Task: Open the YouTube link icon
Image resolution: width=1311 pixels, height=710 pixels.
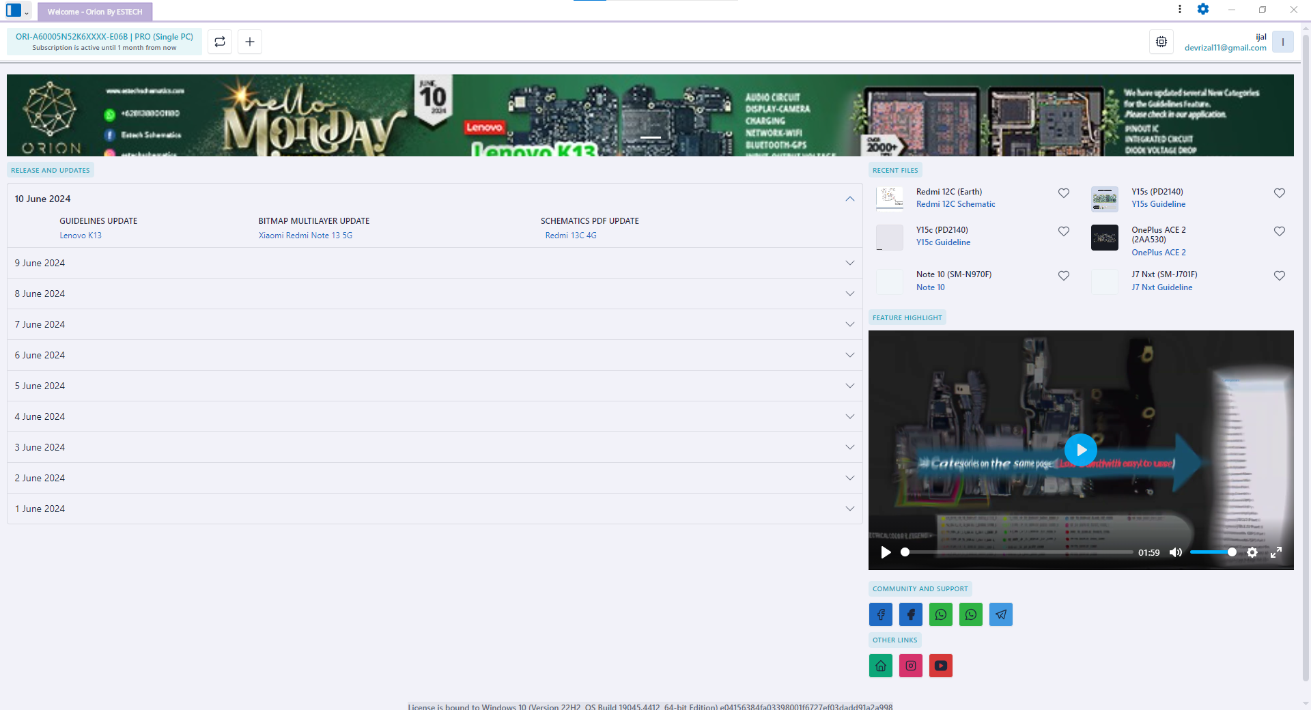Action: pyautogui.click(x=941, y=666)
